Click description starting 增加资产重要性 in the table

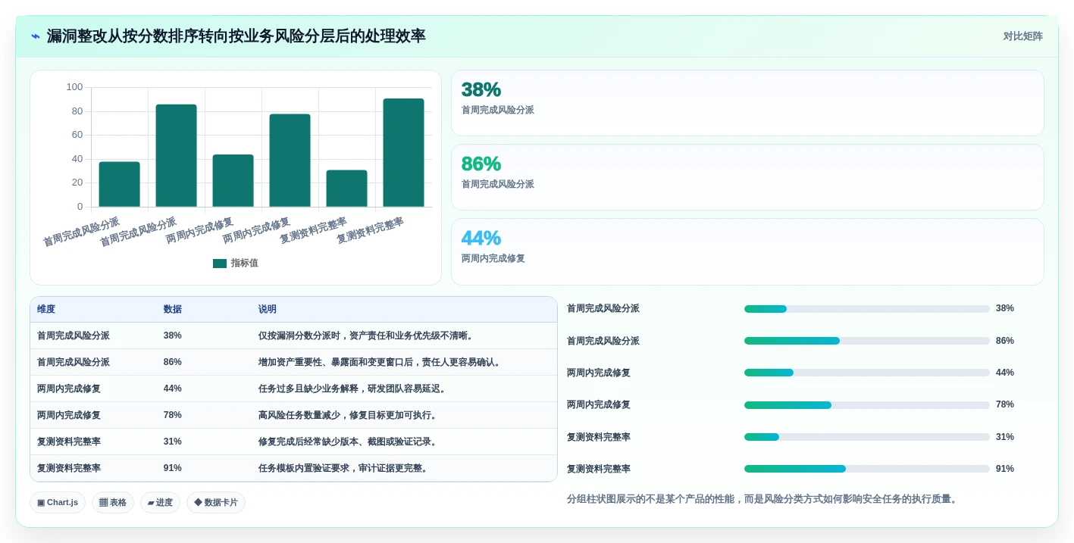point(381,363)
